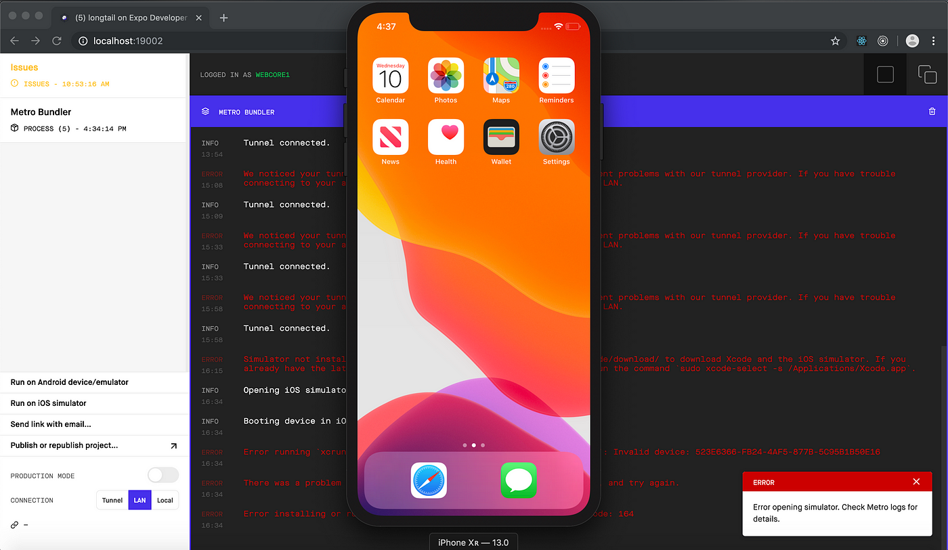Viewport: 948px width, 550px height.
Task: Open a new browser tab
Action: click(x=223, y=18)
